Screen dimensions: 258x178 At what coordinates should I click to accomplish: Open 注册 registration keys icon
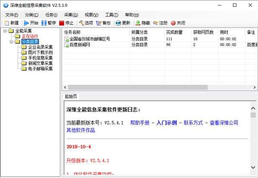click(x=156, y=23)
